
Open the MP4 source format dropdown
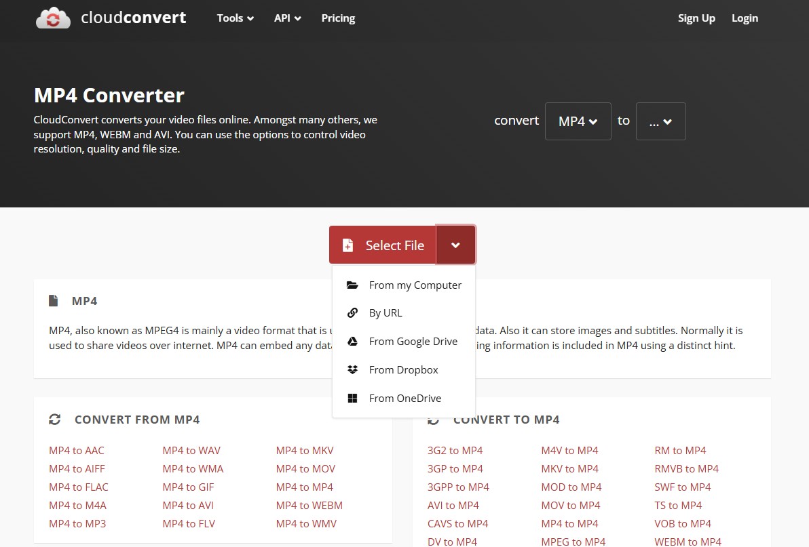pyautogui.click(x=578, y=121)
